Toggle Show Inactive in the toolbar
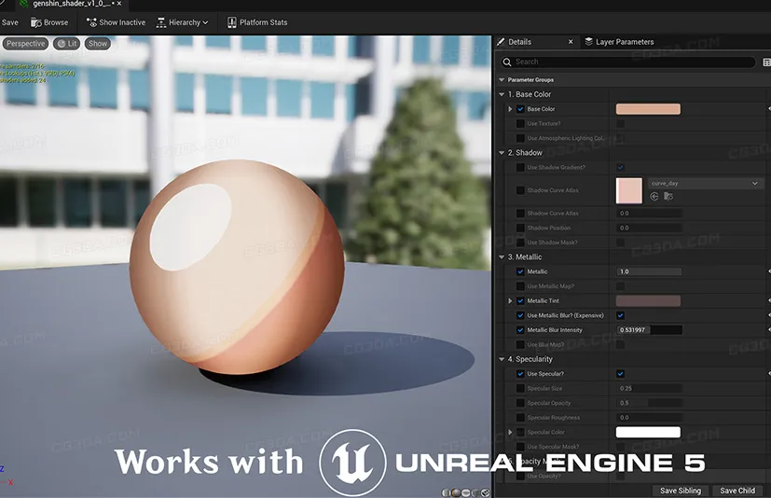 click(x=116, y=22)
